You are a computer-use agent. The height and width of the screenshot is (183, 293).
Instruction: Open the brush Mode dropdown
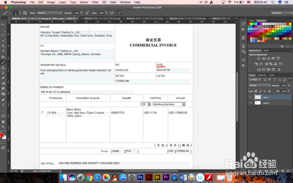coord(49,13)
